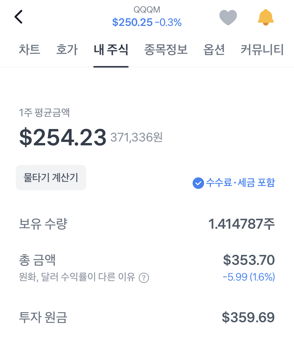Toggle 수수료·세금 포함 checkmark
Image resolution: width=294 pixels, height=350 pixels.
(198, 183)
